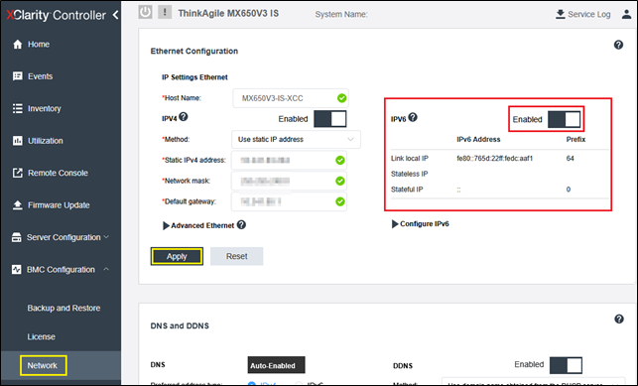Click the Link local IP prefix value 64
The height and width of the screenshot is (386, 638).
571,158
